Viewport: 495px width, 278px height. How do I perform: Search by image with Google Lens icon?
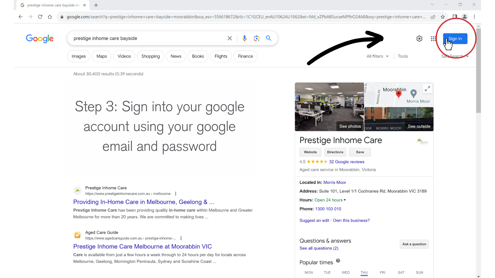257,38
